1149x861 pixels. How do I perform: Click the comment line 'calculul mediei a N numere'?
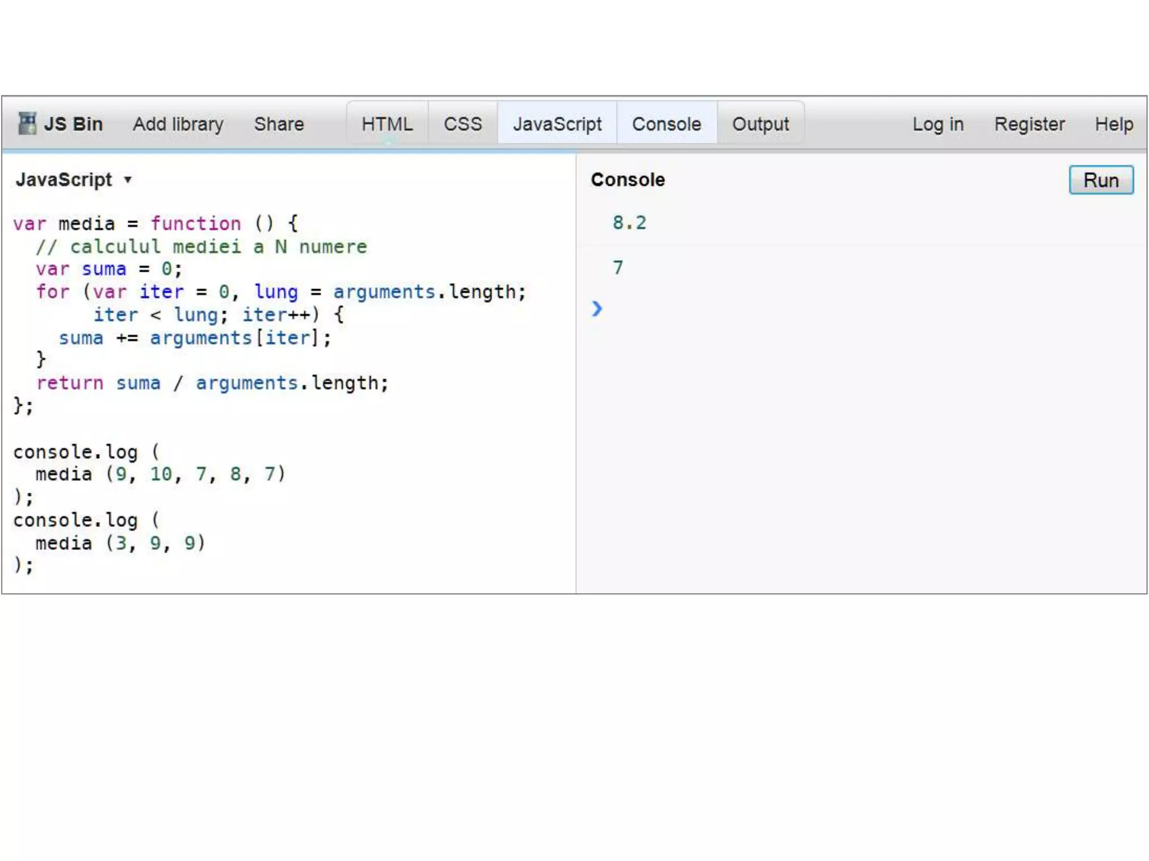coord(201,247)
